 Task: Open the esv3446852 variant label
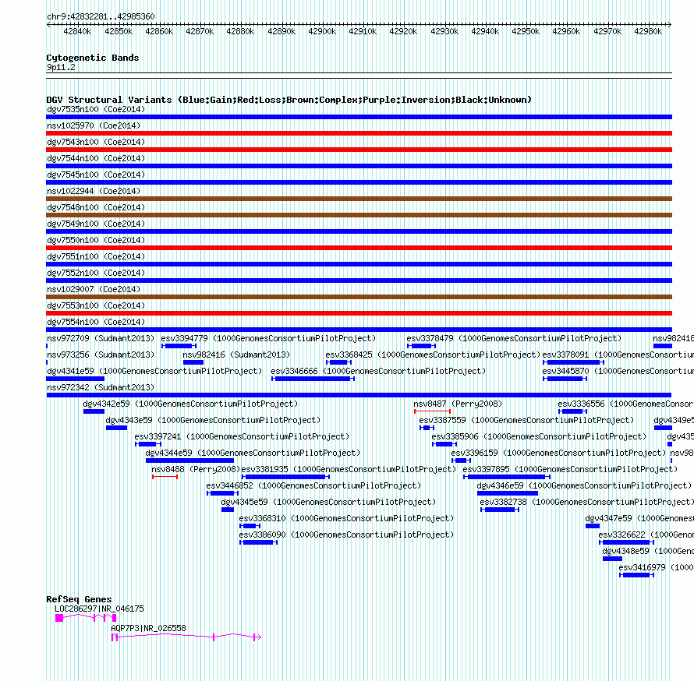(x=313, y=485)
